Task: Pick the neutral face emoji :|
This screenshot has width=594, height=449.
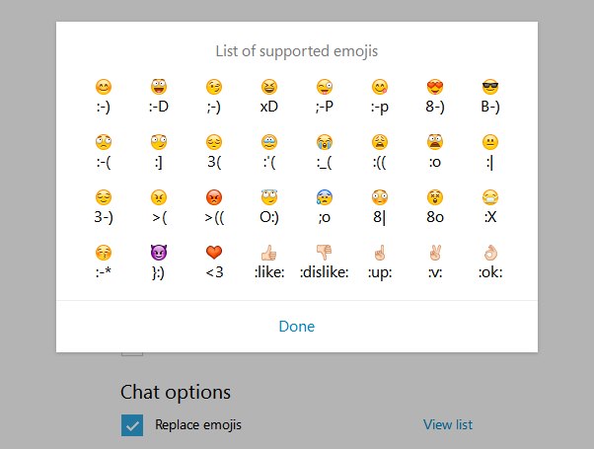Action: tap(490, 142)
